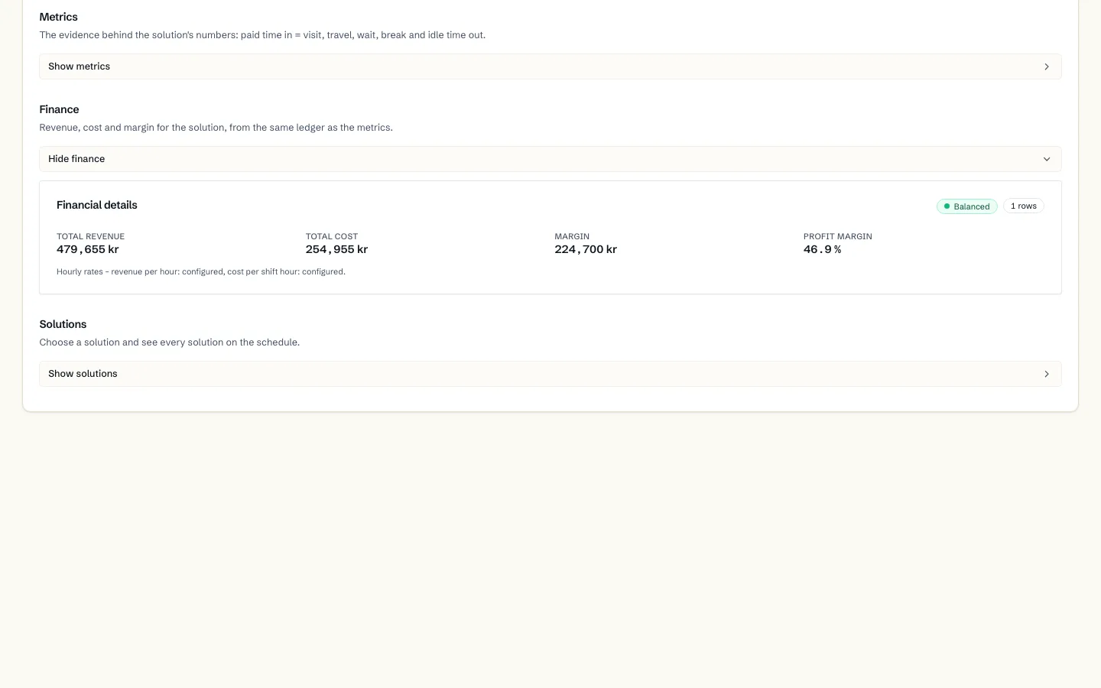The width and height of the screenshot is (1101, 688).
Task: Click the Finance section heading
Action: coord(60,109)
